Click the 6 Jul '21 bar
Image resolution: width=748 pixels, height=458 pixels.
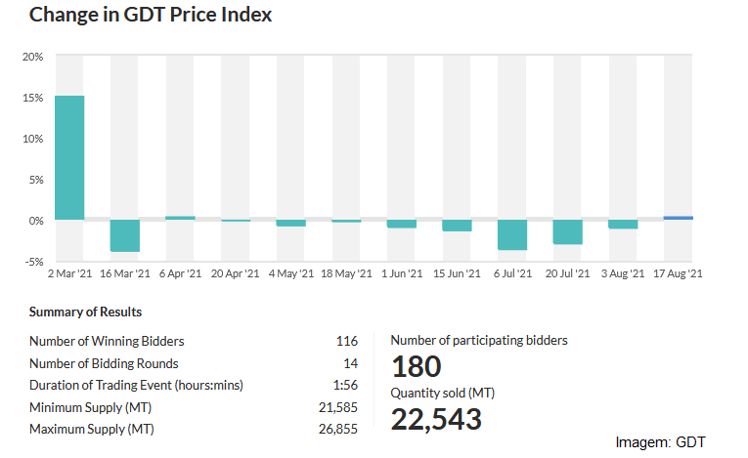[x=512, y=234]
